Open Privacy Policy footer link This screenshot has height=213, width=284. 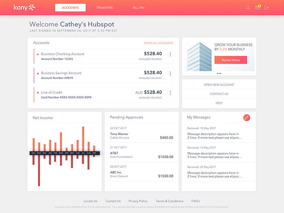(x=138, y=201)
